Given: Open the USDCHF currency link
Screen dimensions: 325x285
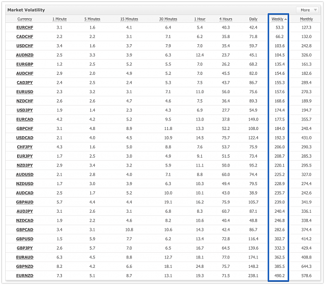Looking at the screenshot, I should pyautogui.click(x=24, y=46).
